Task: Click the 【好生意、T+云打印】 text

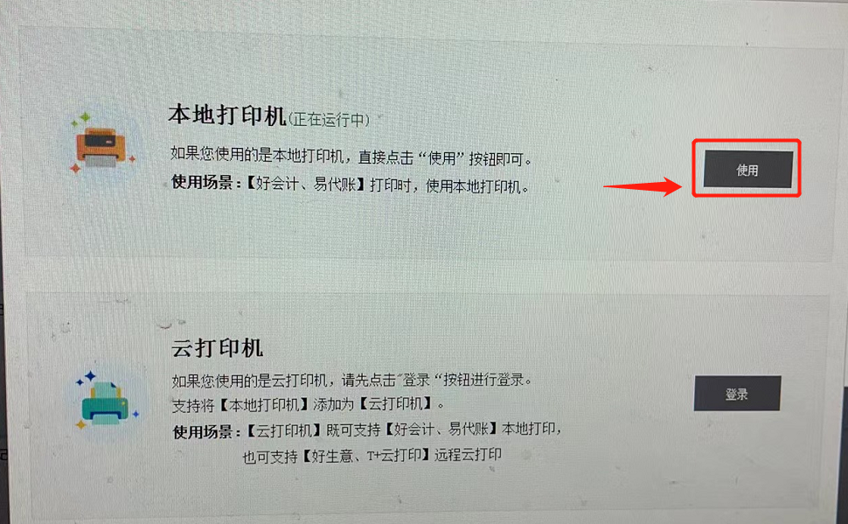Action: pyautogui.click(x=366, y=455)
